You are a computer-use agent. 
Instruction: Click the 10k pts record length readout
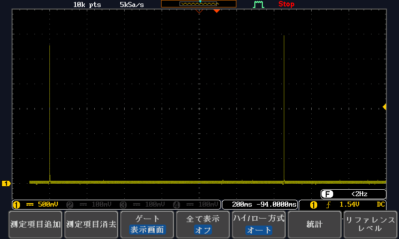87,5
